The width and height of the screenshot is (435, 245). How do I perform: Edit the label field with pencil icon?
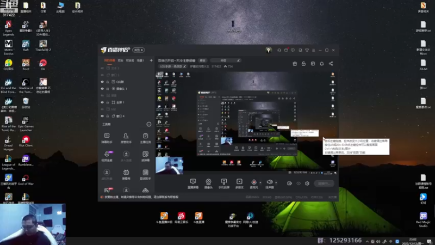225,60
